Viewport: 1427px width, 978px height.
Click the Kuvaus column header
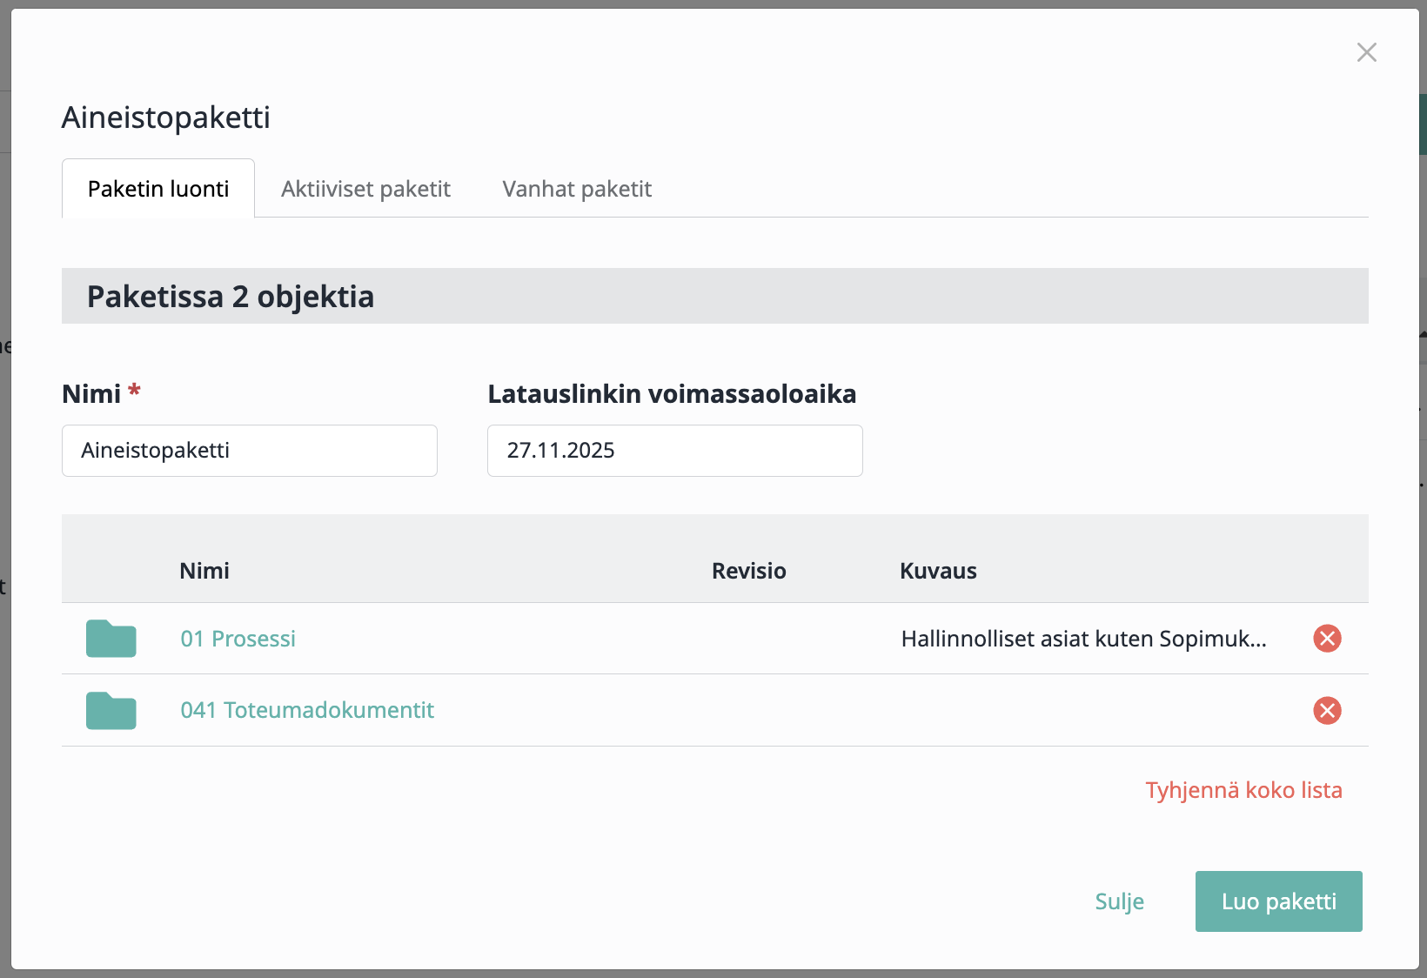pos(938,571)
